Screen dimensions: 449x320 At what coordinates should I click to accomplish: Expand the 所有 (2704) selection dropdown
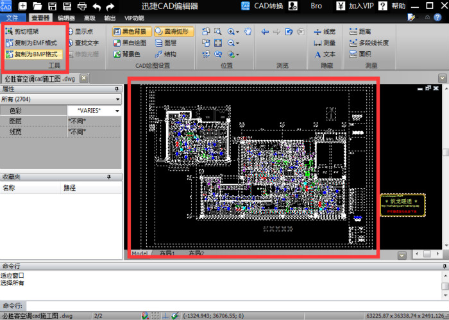(117, 99)
